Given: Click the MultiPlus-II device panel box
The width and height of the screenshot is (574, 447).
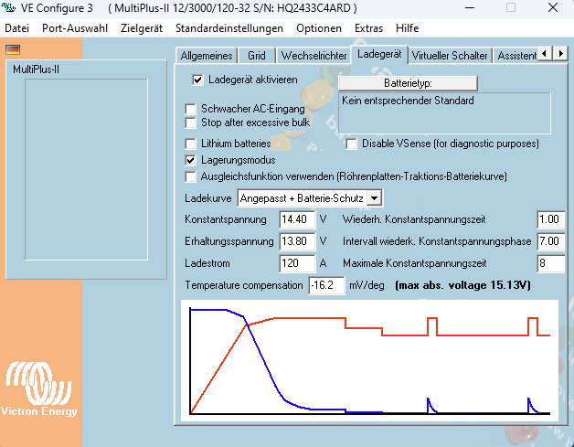Looking at the screenshot, I should [x=87, y=169].
